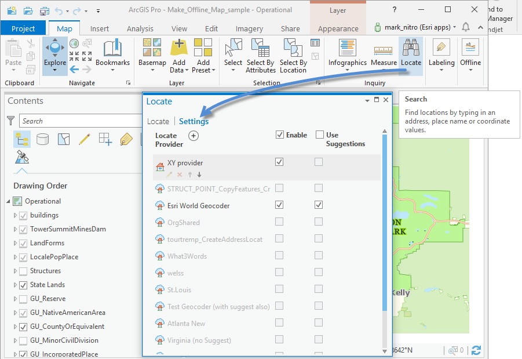522x359 pixels.
Task: Click the Contents Search field
Action: tap(81, 121)
